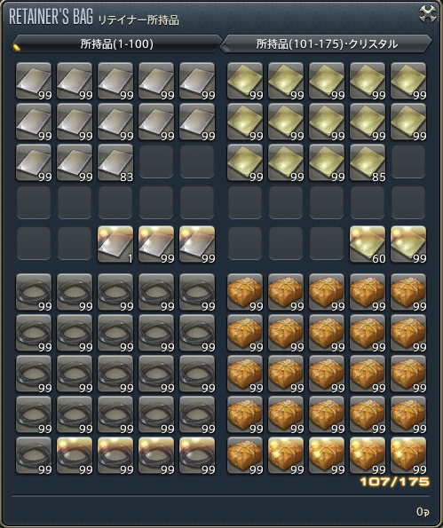Screen dimensions: 443x528
Task: Select the last glowing orange parcel stack
Action: tap(408, 455)
